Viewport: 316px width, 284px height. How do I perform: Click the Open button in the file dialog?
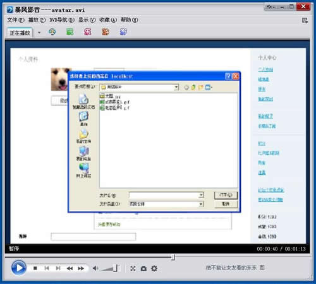pos(226,195)
